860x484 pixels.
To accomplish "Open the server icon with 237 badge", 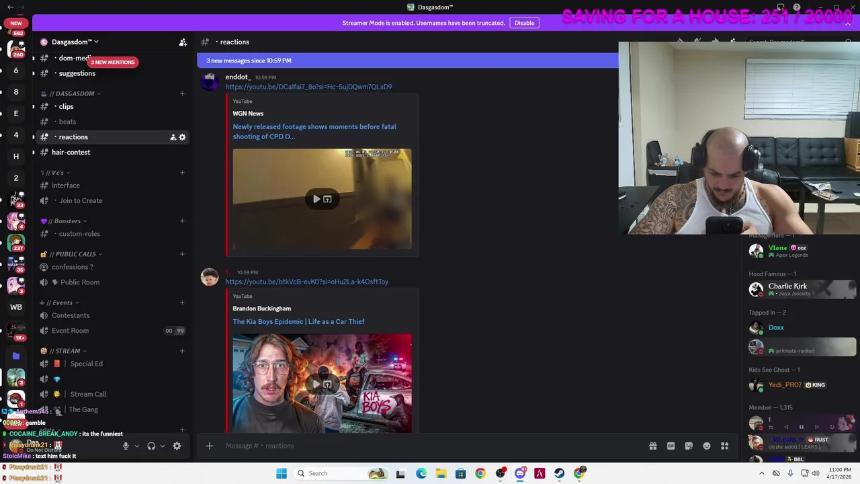I will coord(16,242).
